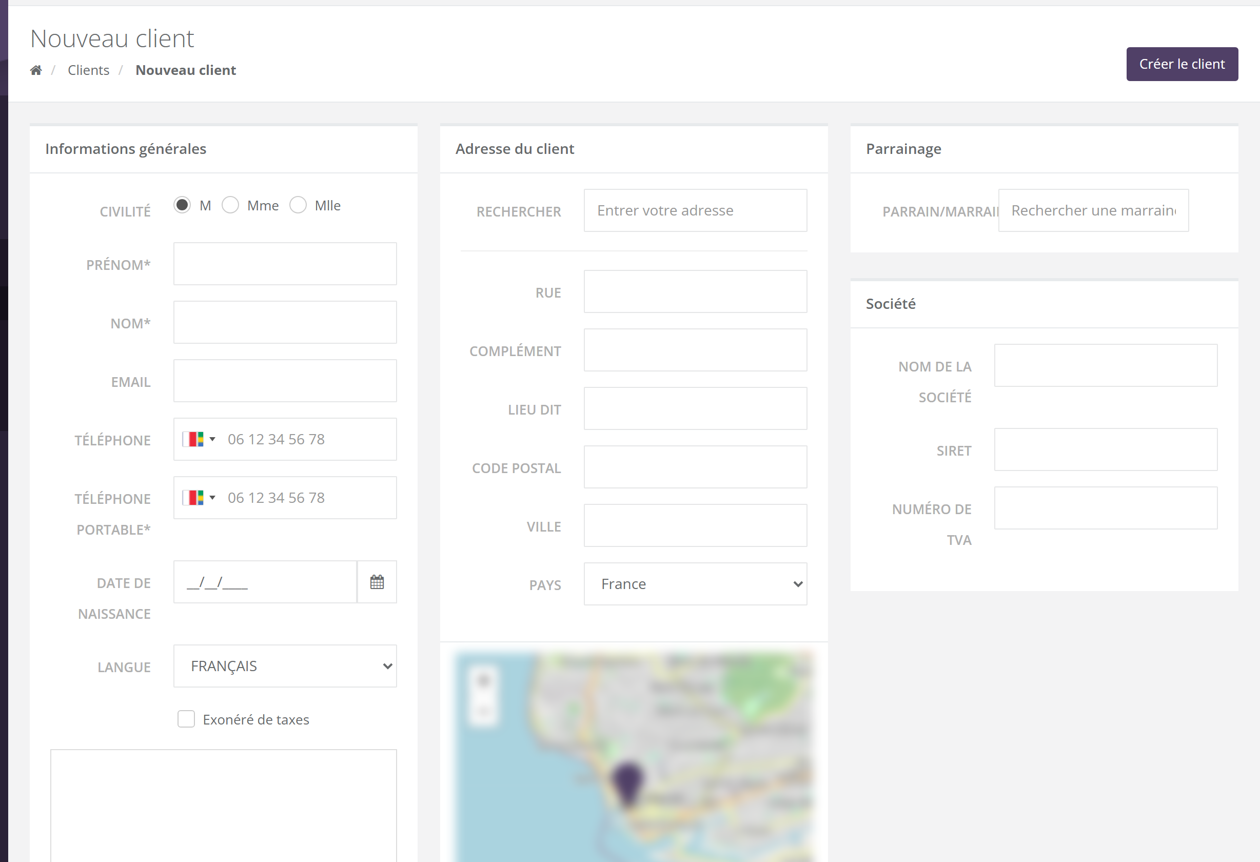Focus the Ville input field

click(695, 526)
